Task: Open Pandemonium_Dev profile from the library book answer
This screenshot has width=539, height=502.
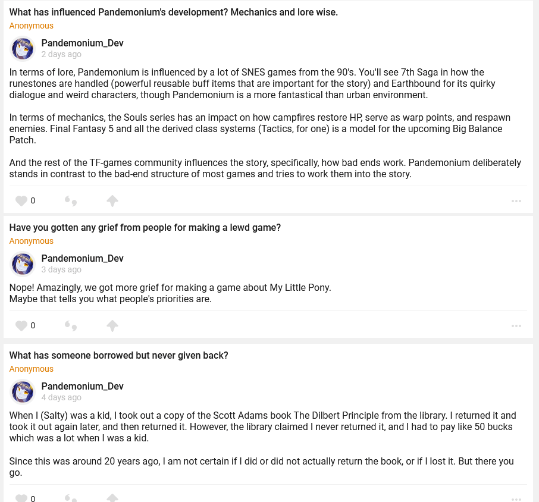Action: 82,387
